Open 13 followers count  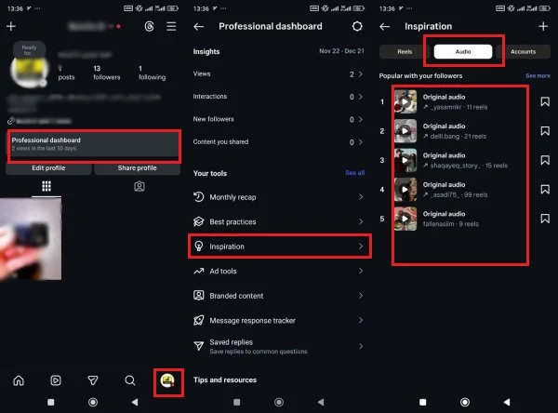click(106, 73)
